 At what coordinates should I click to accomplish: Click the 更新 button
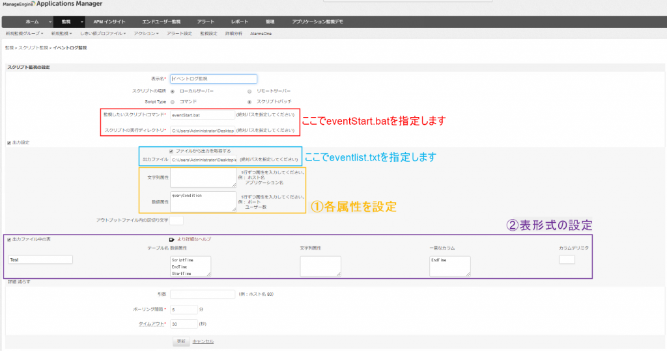click(182, 341)
